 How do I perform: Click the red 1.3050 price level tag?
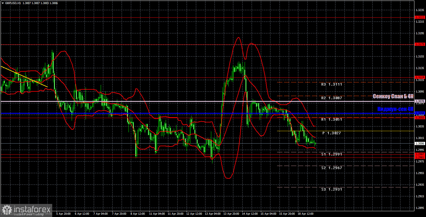pos(420,117)
